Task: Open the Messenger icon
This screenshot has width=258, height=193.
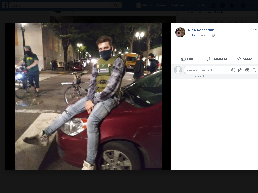Action: (x=223, y=5)
